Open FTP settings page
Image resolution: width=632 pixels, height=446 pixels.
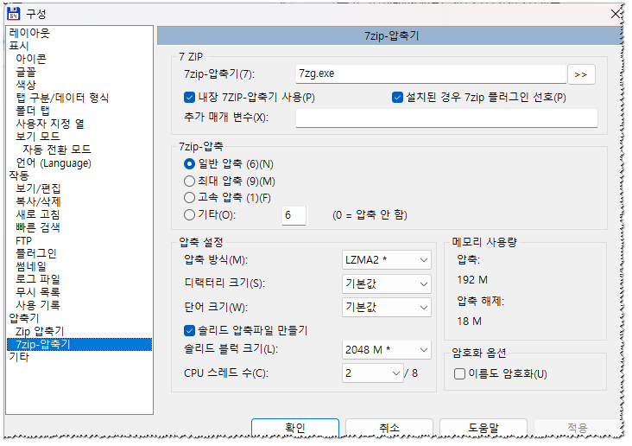[x=24, y=240]
